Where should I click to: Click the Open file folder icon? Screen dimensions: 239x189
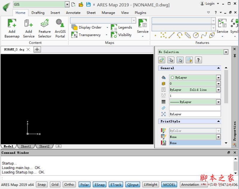point(81,4)
